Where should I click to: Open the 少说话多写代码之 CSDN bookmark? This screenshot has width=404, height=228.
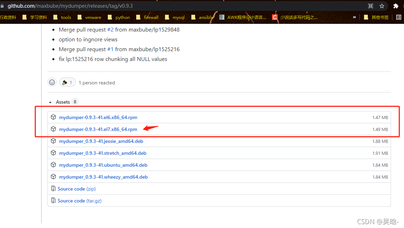[295, 17]
